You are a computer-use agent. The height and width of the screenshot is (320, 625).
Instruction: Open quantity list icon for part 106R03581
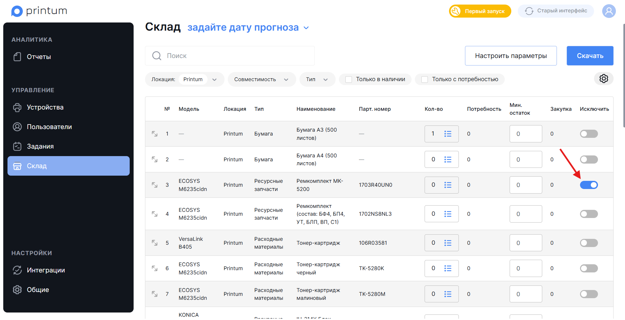pyautogui.click(x=448, y=243)
